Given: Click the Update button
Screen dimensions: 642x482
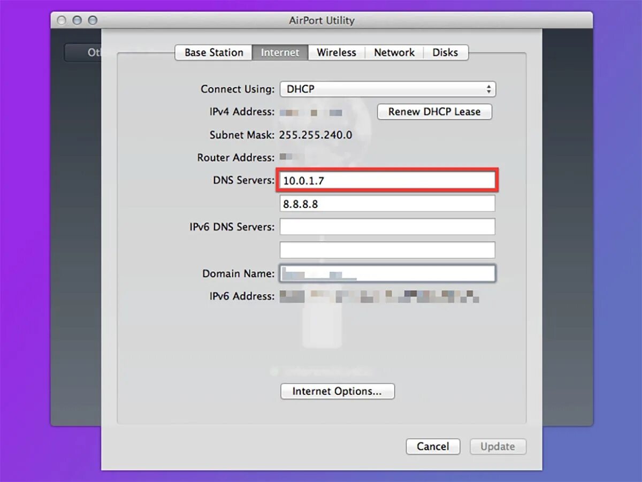Looking at the screenshot, I should [x=498, y=446].
